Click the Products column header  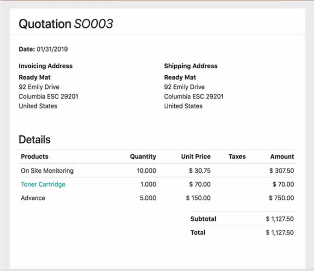[35, 157]
